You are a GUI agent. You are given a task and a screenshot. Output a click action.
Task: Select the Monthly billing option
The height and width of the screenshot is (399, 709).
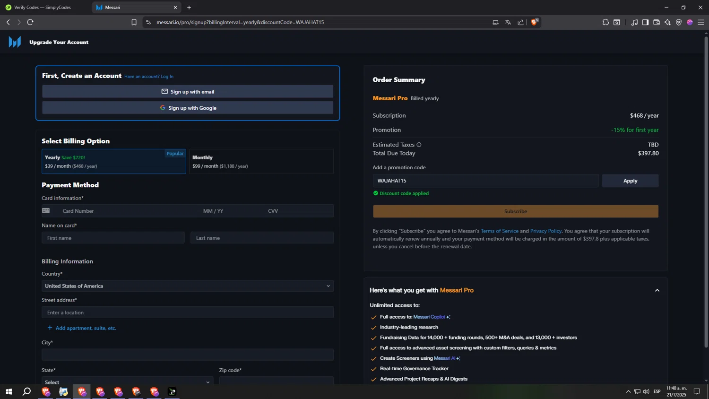click(x=261, y=162)
